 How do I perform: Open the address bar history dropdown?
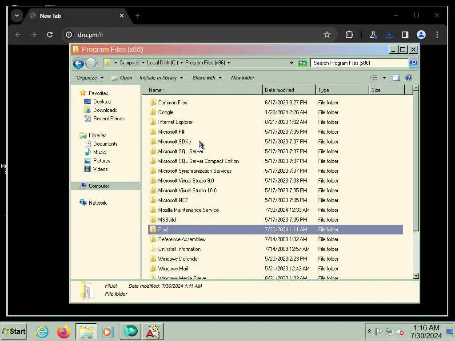tap(291, 63)
